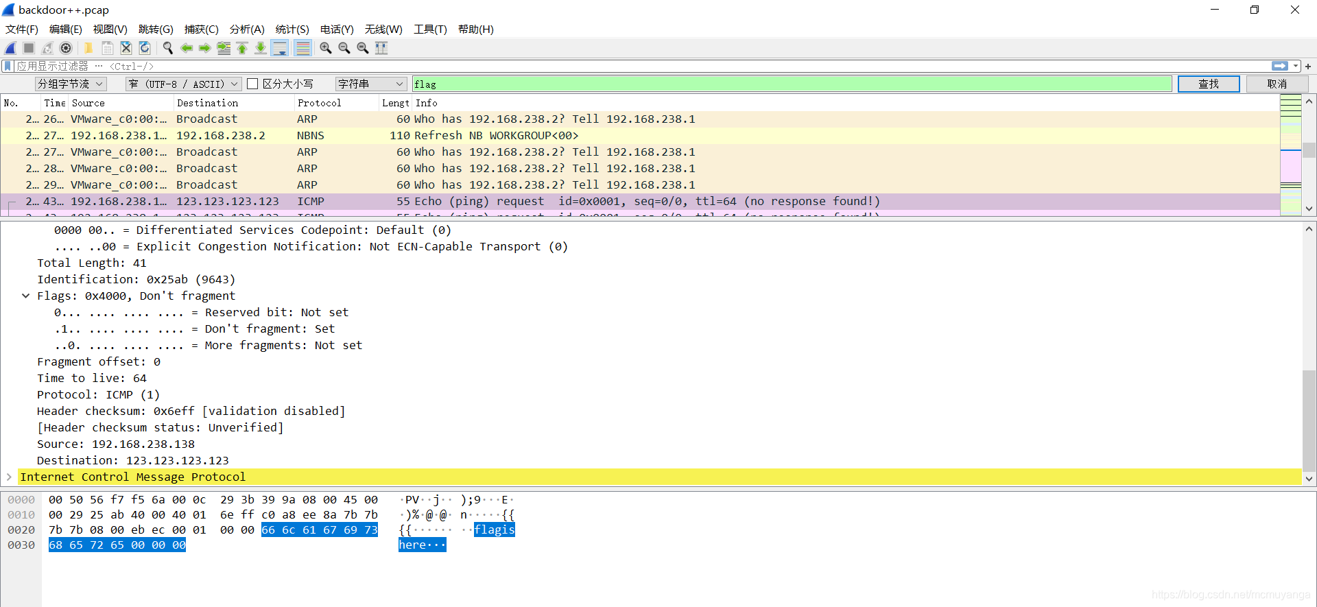
Task: Open the 视图(V) menu
Action: click(110, 29)
